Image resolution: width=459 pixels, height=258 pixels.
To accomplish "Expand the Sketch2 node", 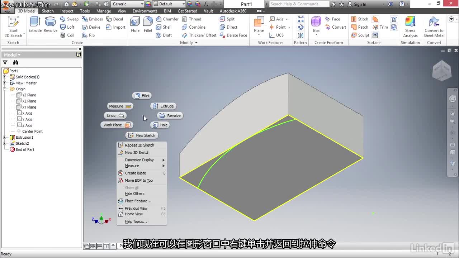I will point(5,143).
